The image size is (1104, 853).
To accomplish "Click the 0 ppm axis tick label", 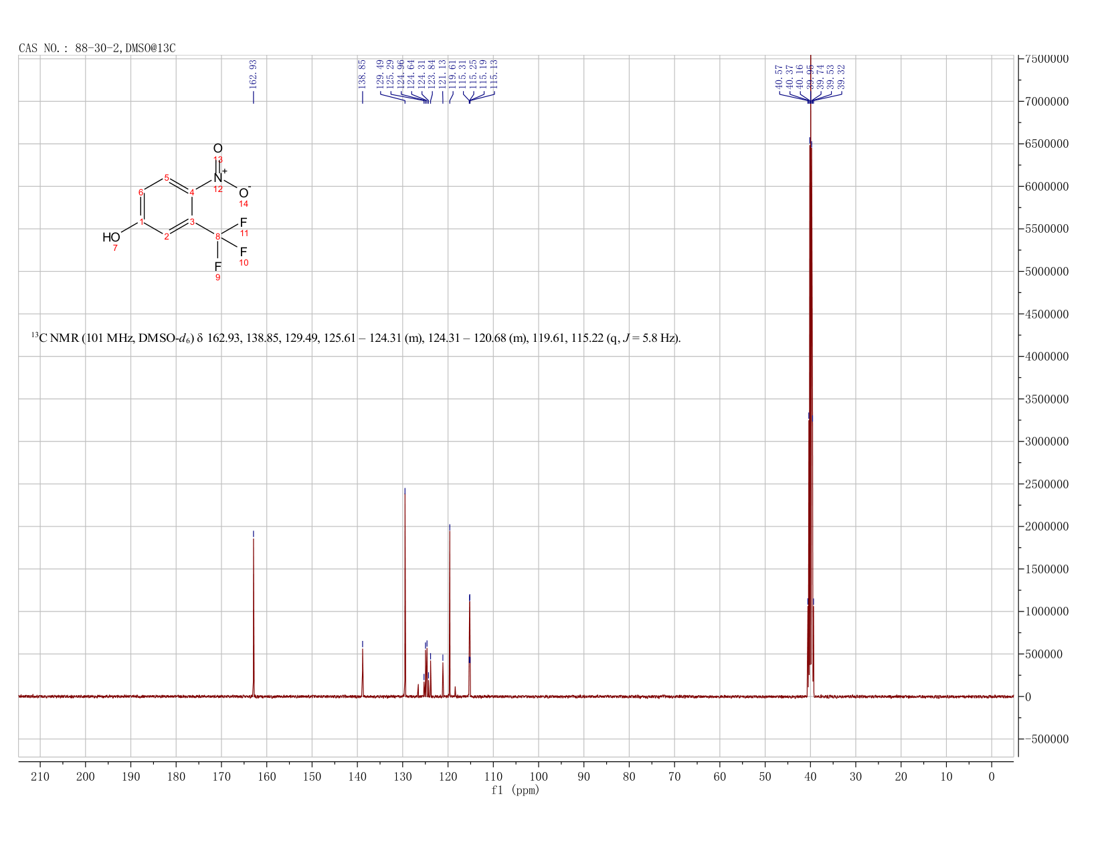I will (x=992, y=776).
